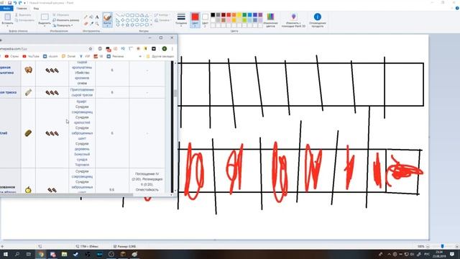Click the Product alert info icon
460x259 pixels.
pos(318,17)
